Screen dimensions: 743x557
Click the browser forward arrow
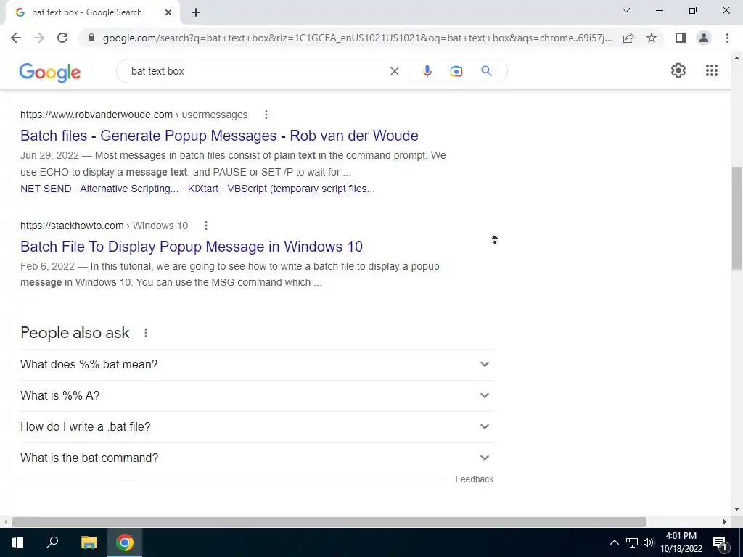point(39,38)
